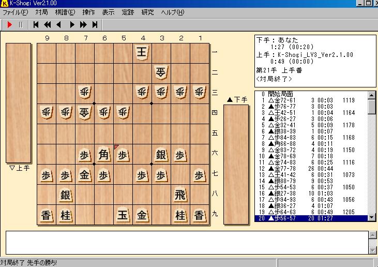Step back one move arrow

tap(58, 25)
